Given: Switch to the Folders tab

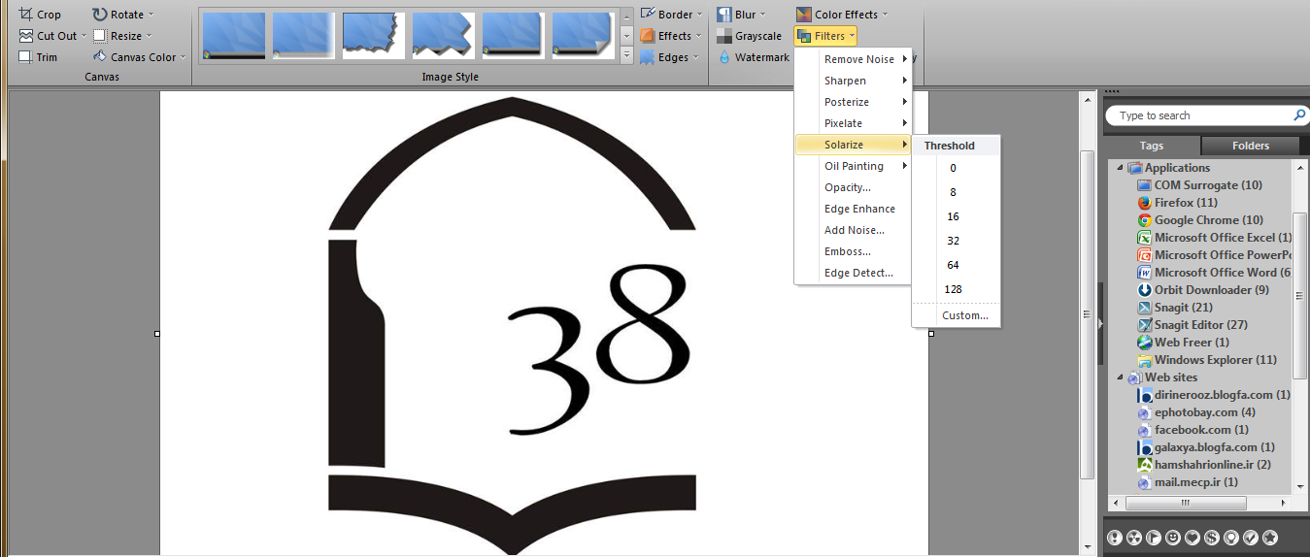Looking at the screenshot, I should click(1250, 146).
